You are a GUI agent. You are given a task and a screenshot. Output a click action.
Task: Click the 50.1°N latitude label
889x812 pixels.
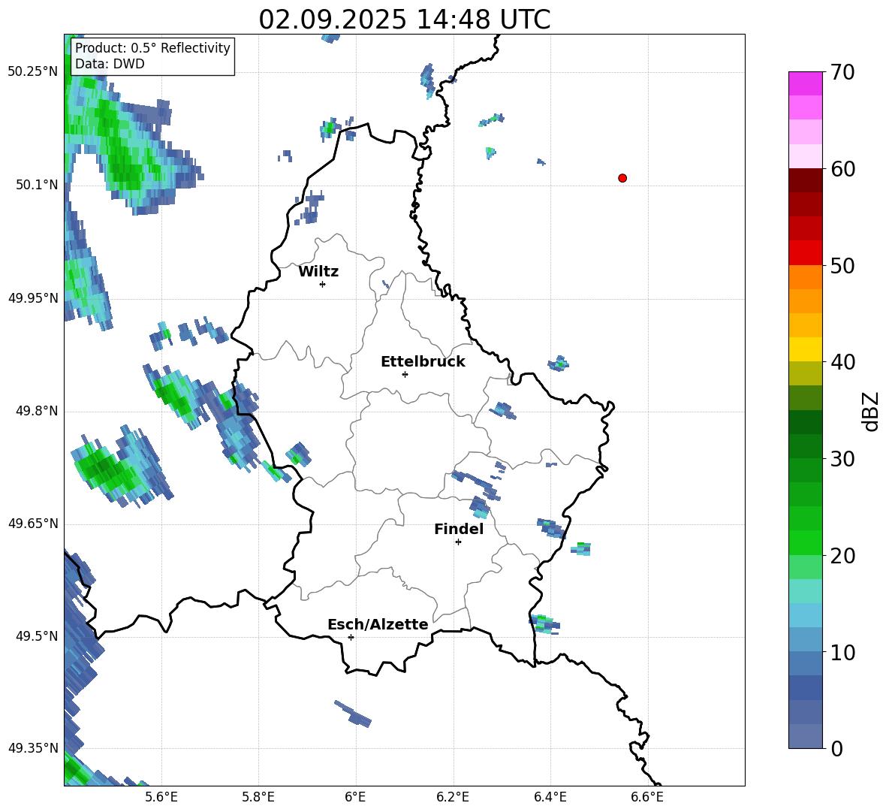(37, 185)
